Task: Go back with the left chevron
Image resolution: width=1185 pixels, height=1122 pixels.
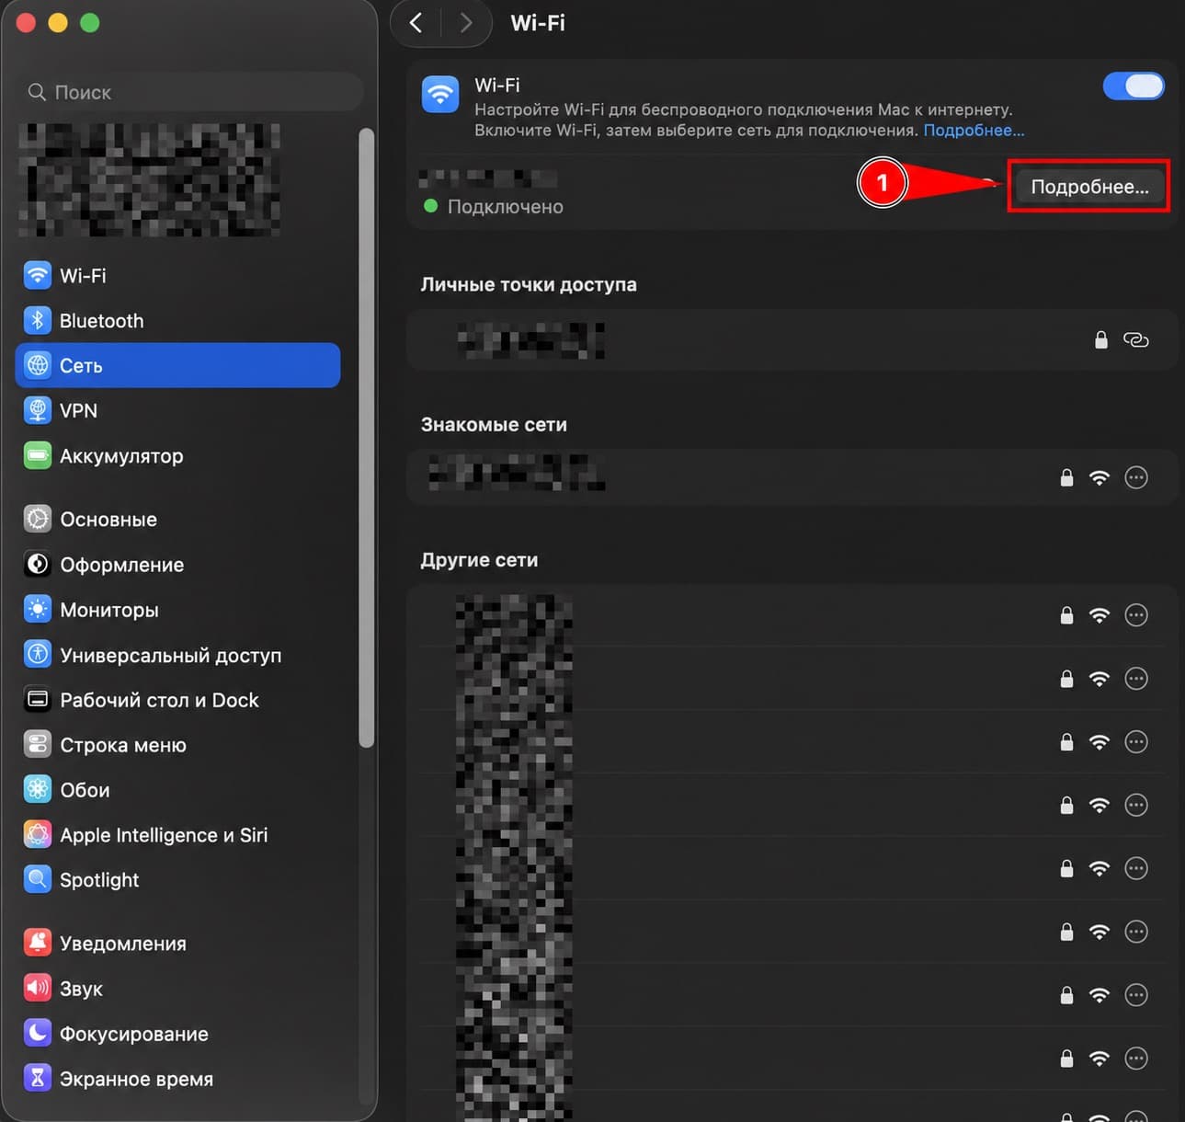Action: click(x=416, y=23)
